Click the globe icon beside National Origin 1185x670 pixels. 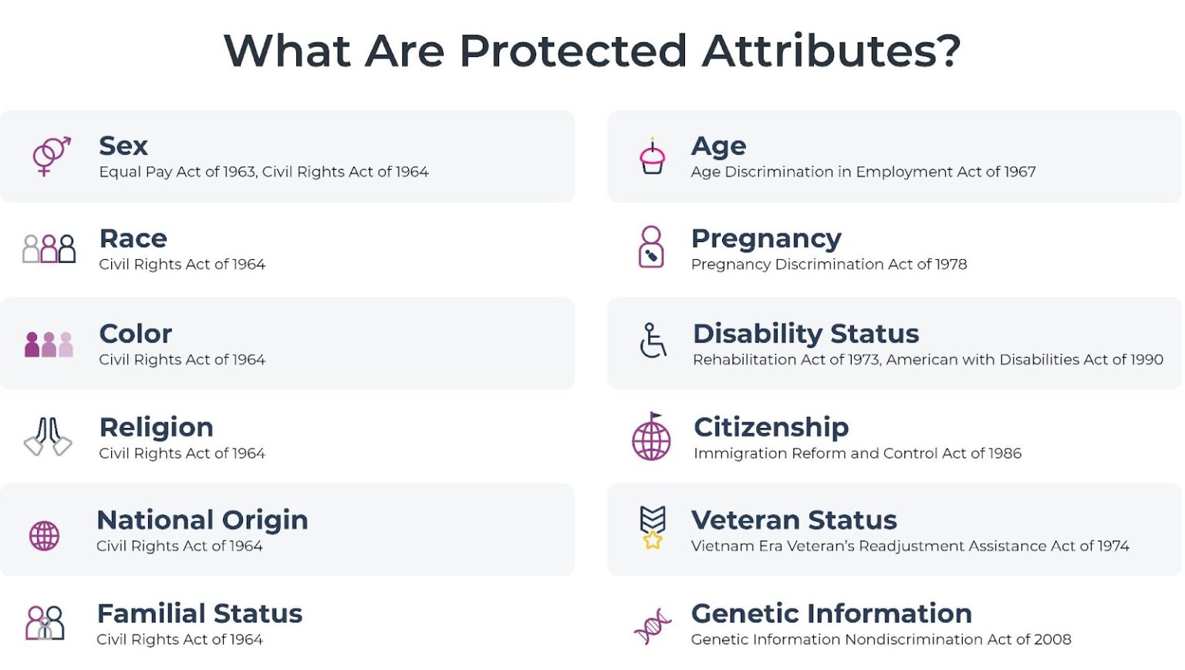44,535
